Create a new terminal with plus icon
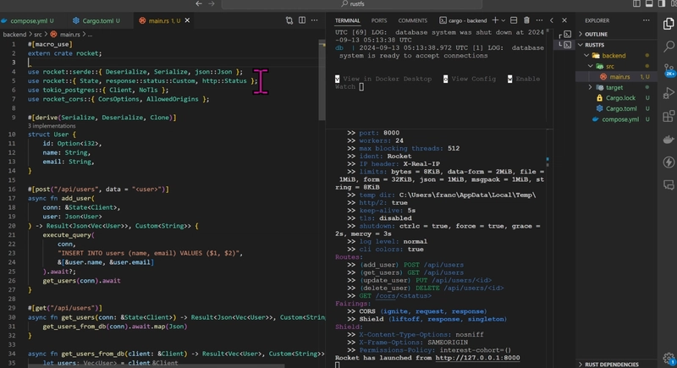 [x=495, y=20]
